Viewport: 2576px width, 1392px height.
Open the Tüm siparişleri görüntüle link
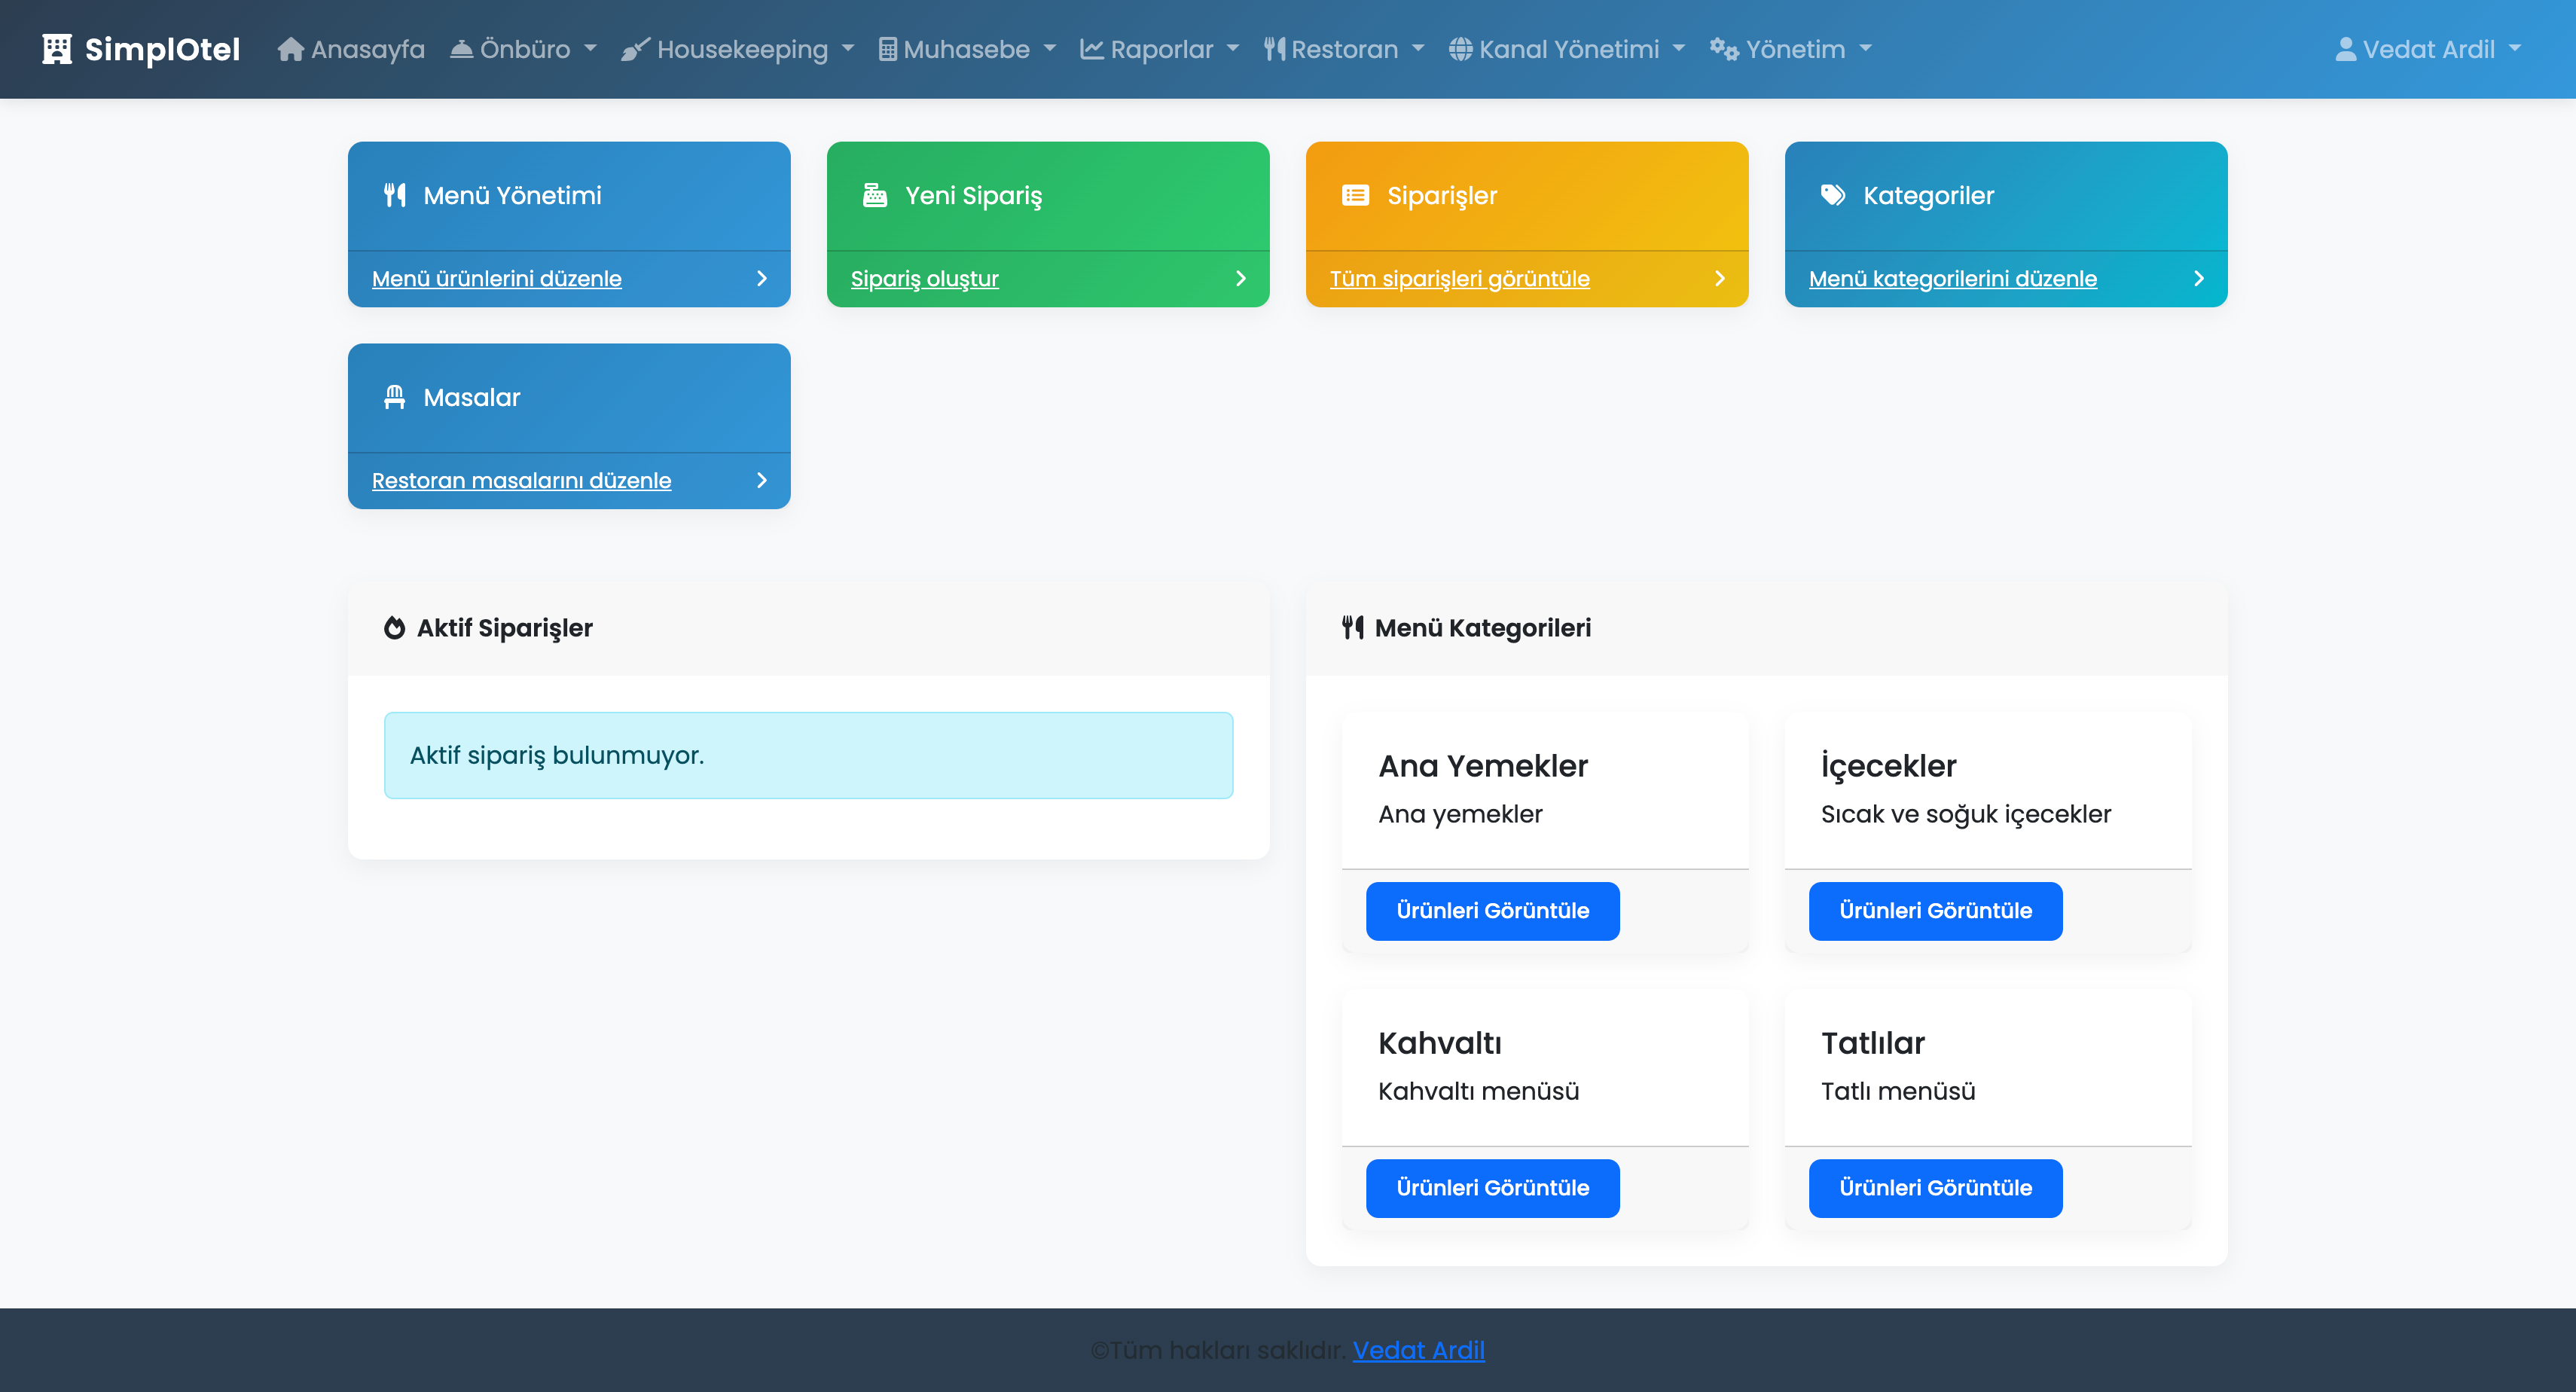1459,279
